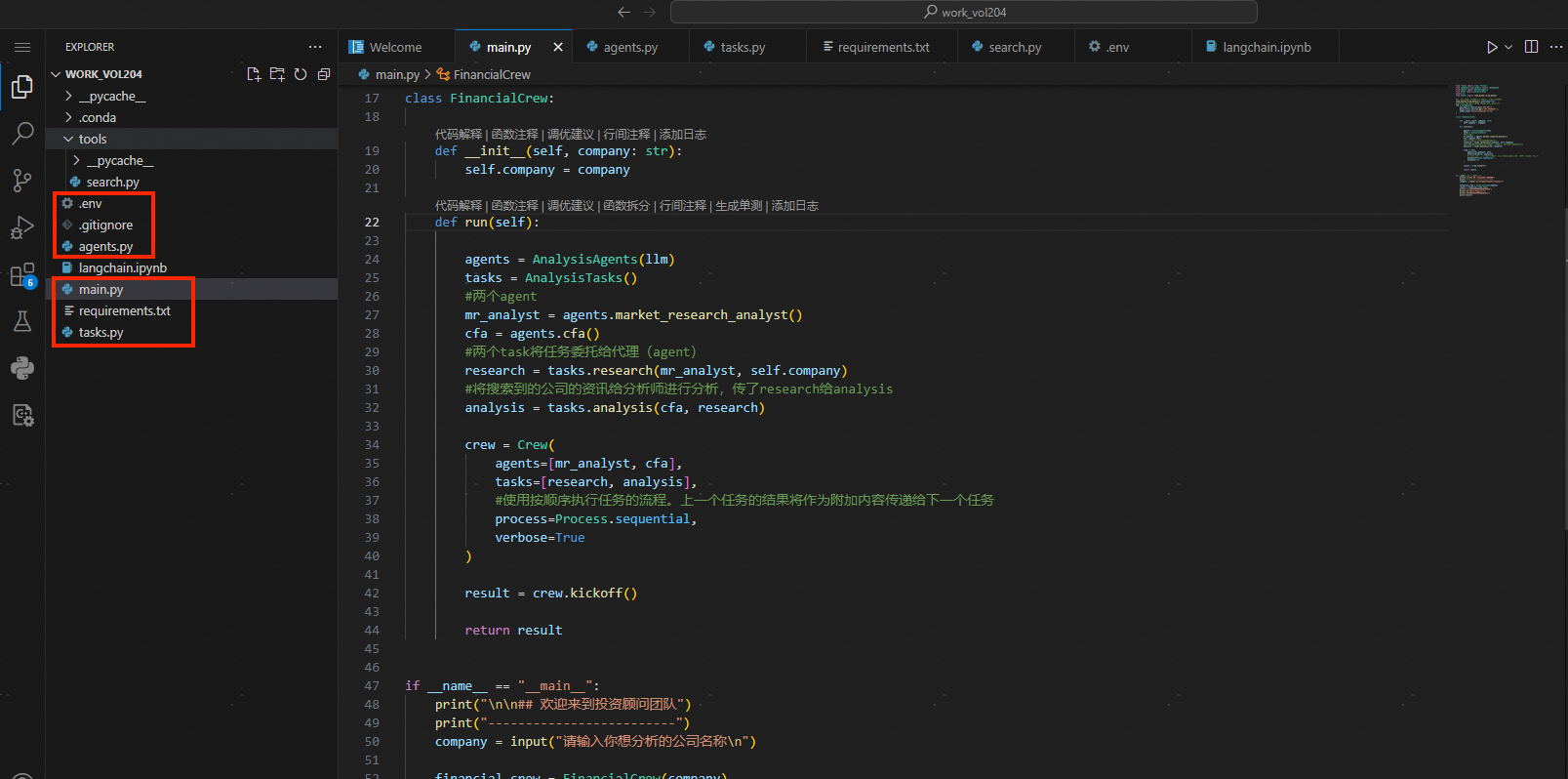Viewport: 1568px width, 779px height.
Task: Open the .env file in explorer
Action: [x=191, y=203]
